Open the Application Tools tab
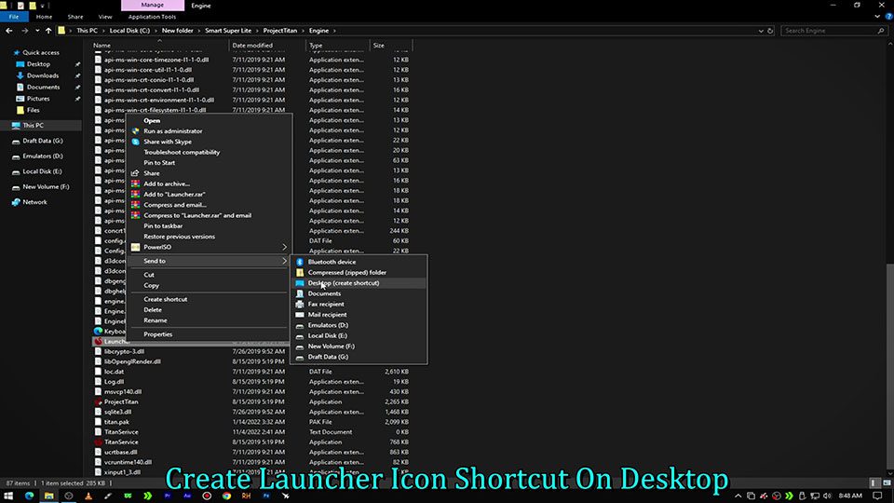Screen dimensions: 894x503 (152, 17)
